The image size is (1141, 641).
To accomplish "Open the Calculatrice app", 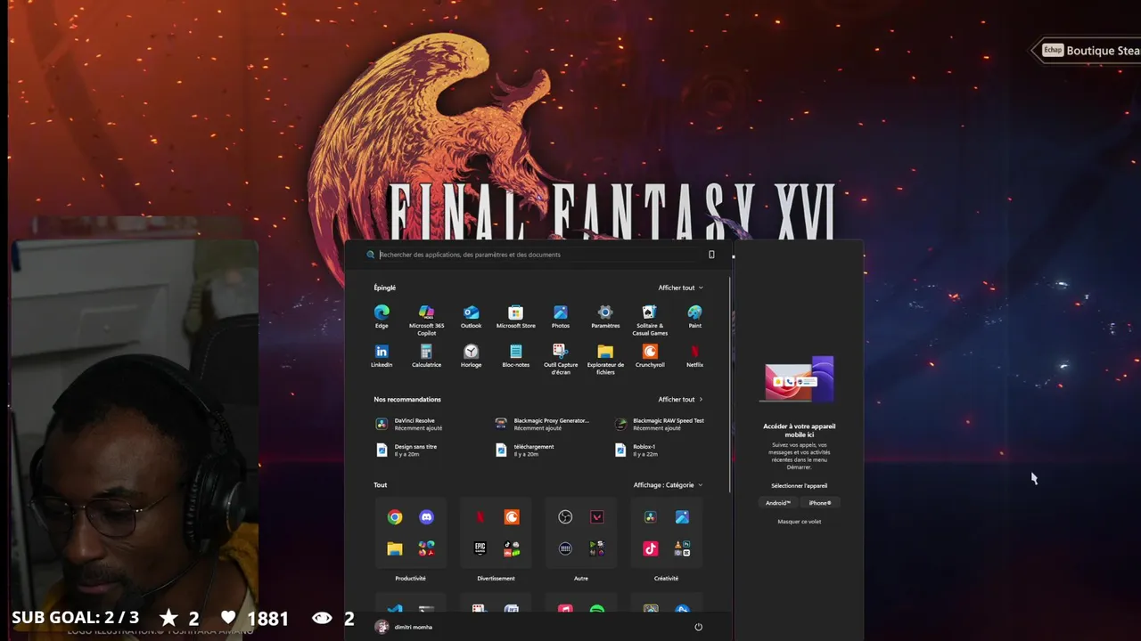I will 426,355.
